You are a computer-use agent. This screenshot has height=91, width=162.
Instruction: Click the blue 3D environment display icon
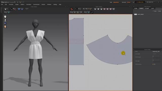coord(5,23)
